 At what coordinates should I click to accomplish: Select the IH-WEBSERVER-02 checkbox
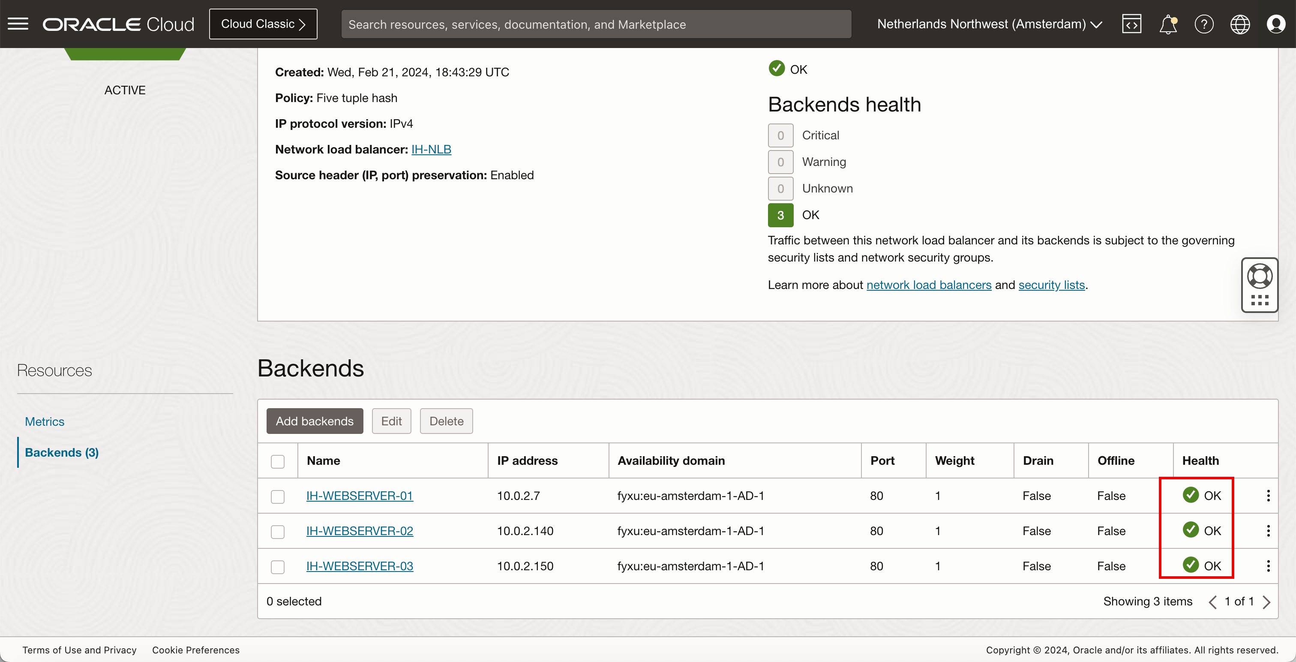pos(278,532)
